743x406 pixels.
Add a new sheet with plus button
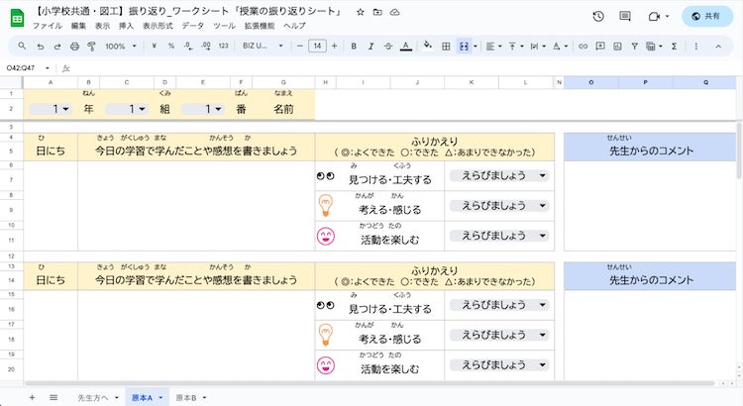pos(32,396)
